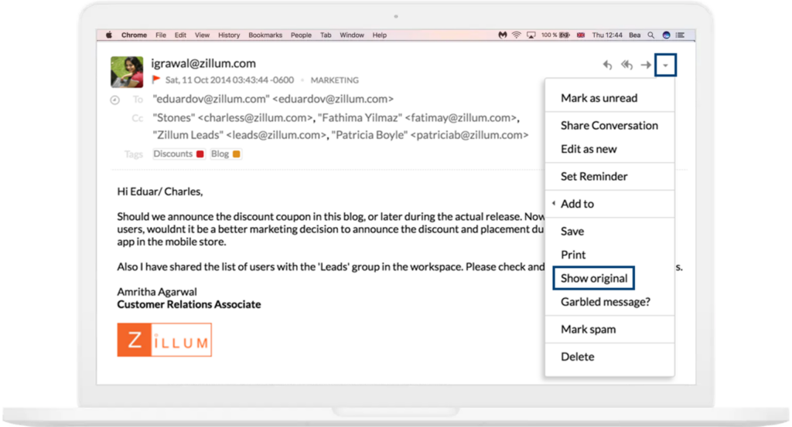Click the AirPlay display icon

[531, 35]
